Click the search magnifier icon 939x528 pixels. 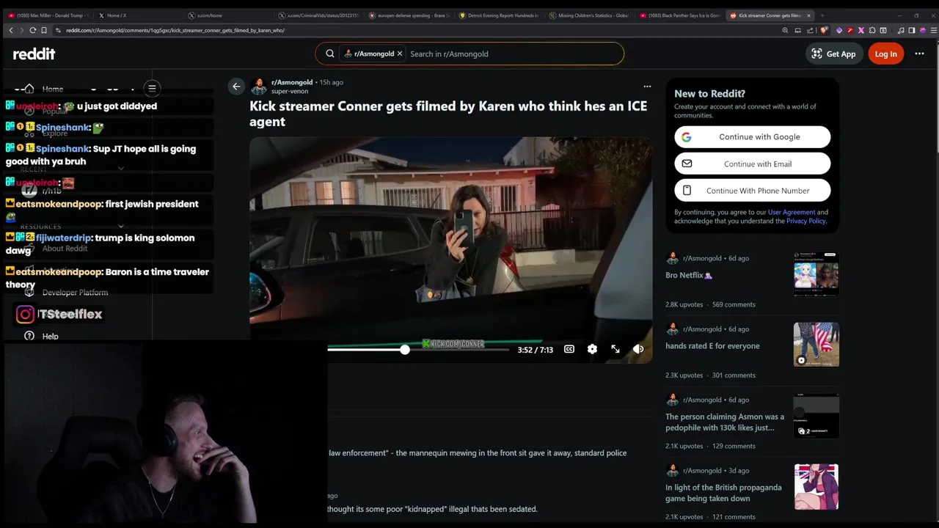pyautogui.click(x=330, y=54)
